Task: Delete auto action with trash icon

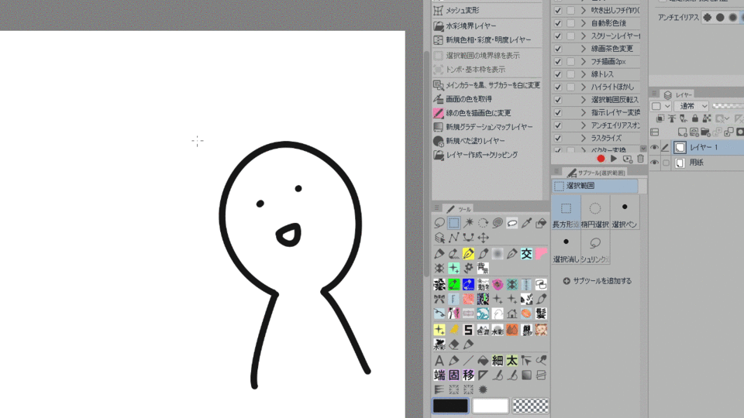Action: [641, 159]
